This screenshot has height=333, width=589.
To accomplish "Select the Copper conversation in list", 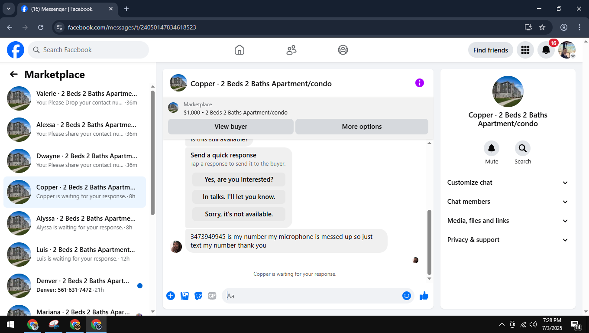I will pyautogui.click(x=74, y=192).
